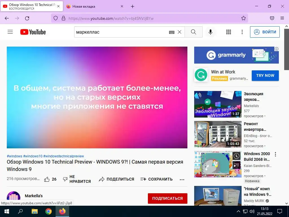Add Windows 2000 Build video to Watch later
Viewport: 289px width, 217px height.
pyautogui.click(x=237, y=156)
